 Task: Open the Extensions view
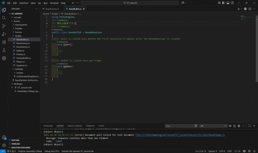(x=4, y=42)
